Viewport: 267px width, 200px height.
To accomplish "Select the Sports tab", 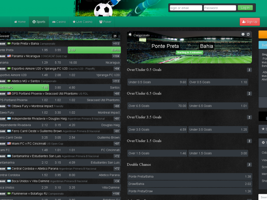I will click(x=39, y=22).
